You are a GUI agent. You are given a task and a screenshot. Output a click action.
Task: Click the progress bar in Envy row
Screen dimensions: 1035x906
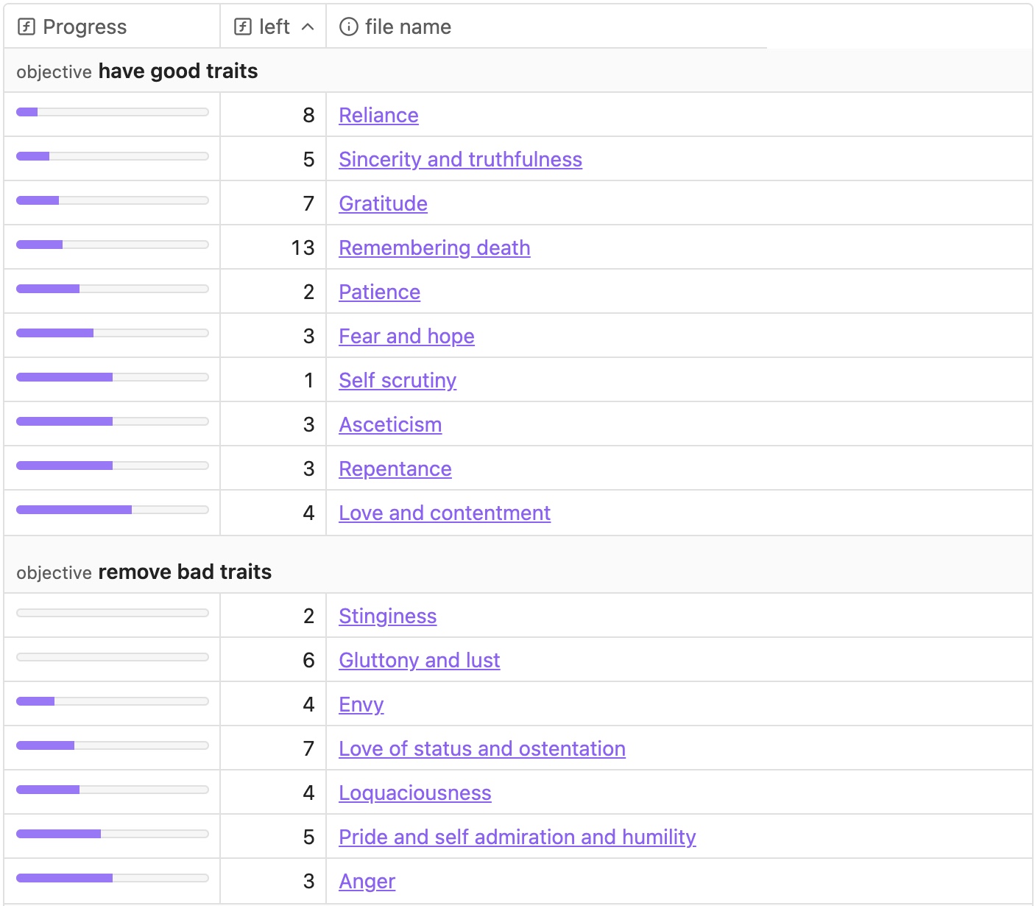point(112,701)
